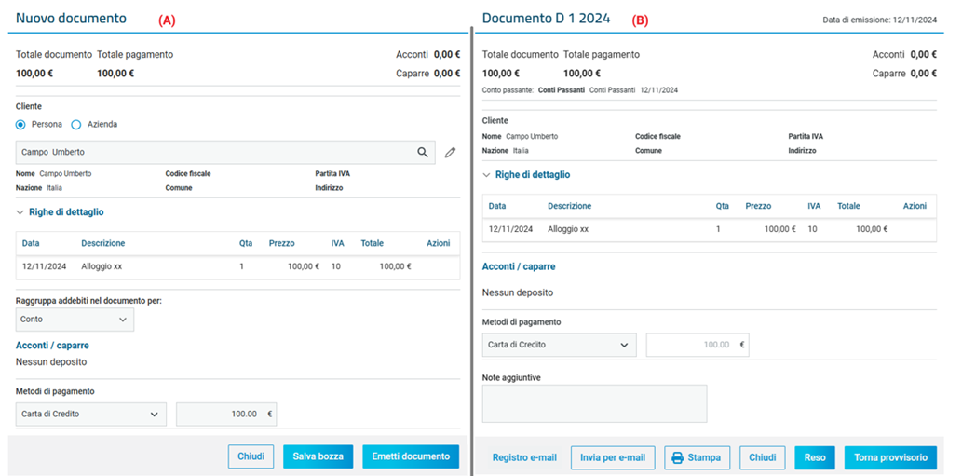Click Acconti / caparre heading in Documento D 1 2024
The width and height of the screenshot is (962, 476).
519,266
